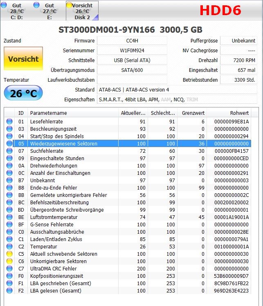Select the Wiederzugewiesene Sektoren row text
Image resolution: width=263 pixels, height=306 pixels.
tap(64, 144)
